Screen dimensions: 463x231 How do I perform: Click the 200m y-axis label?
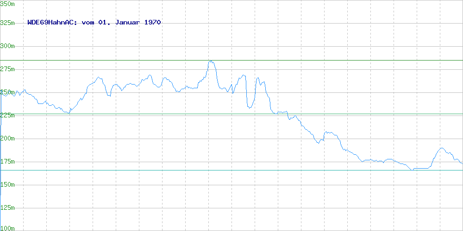click(8, 138)
